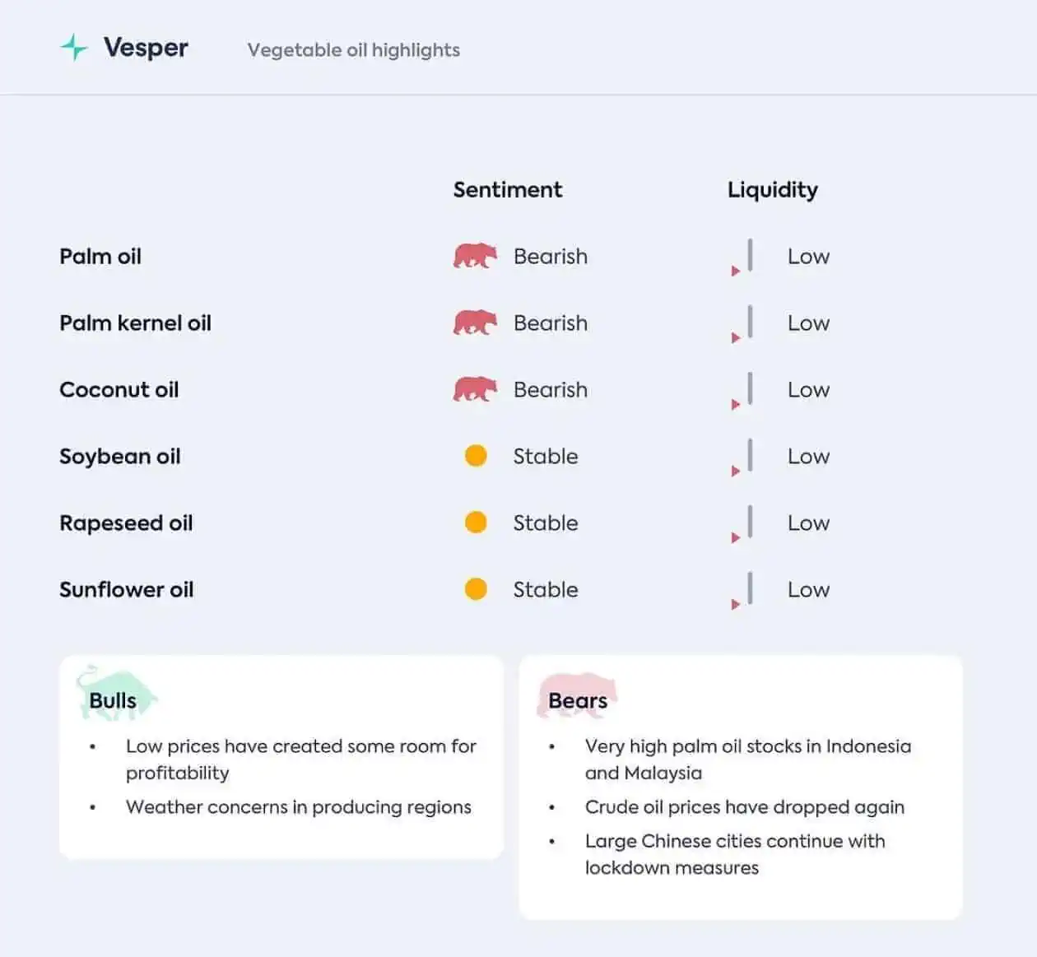Image resolution: width=1037 pixels, height=957 pixels.
Task: Click the green bull icon in Bulls card
Action: tap(116, 693)
